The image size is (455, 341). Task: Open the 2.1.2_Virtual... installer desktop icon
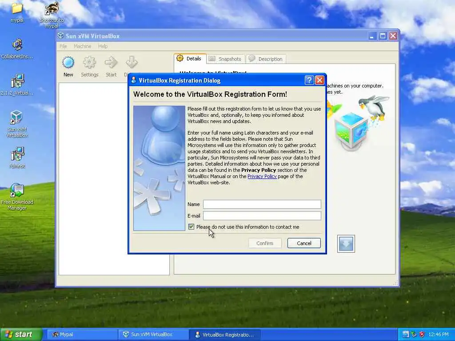pos(17,85)
